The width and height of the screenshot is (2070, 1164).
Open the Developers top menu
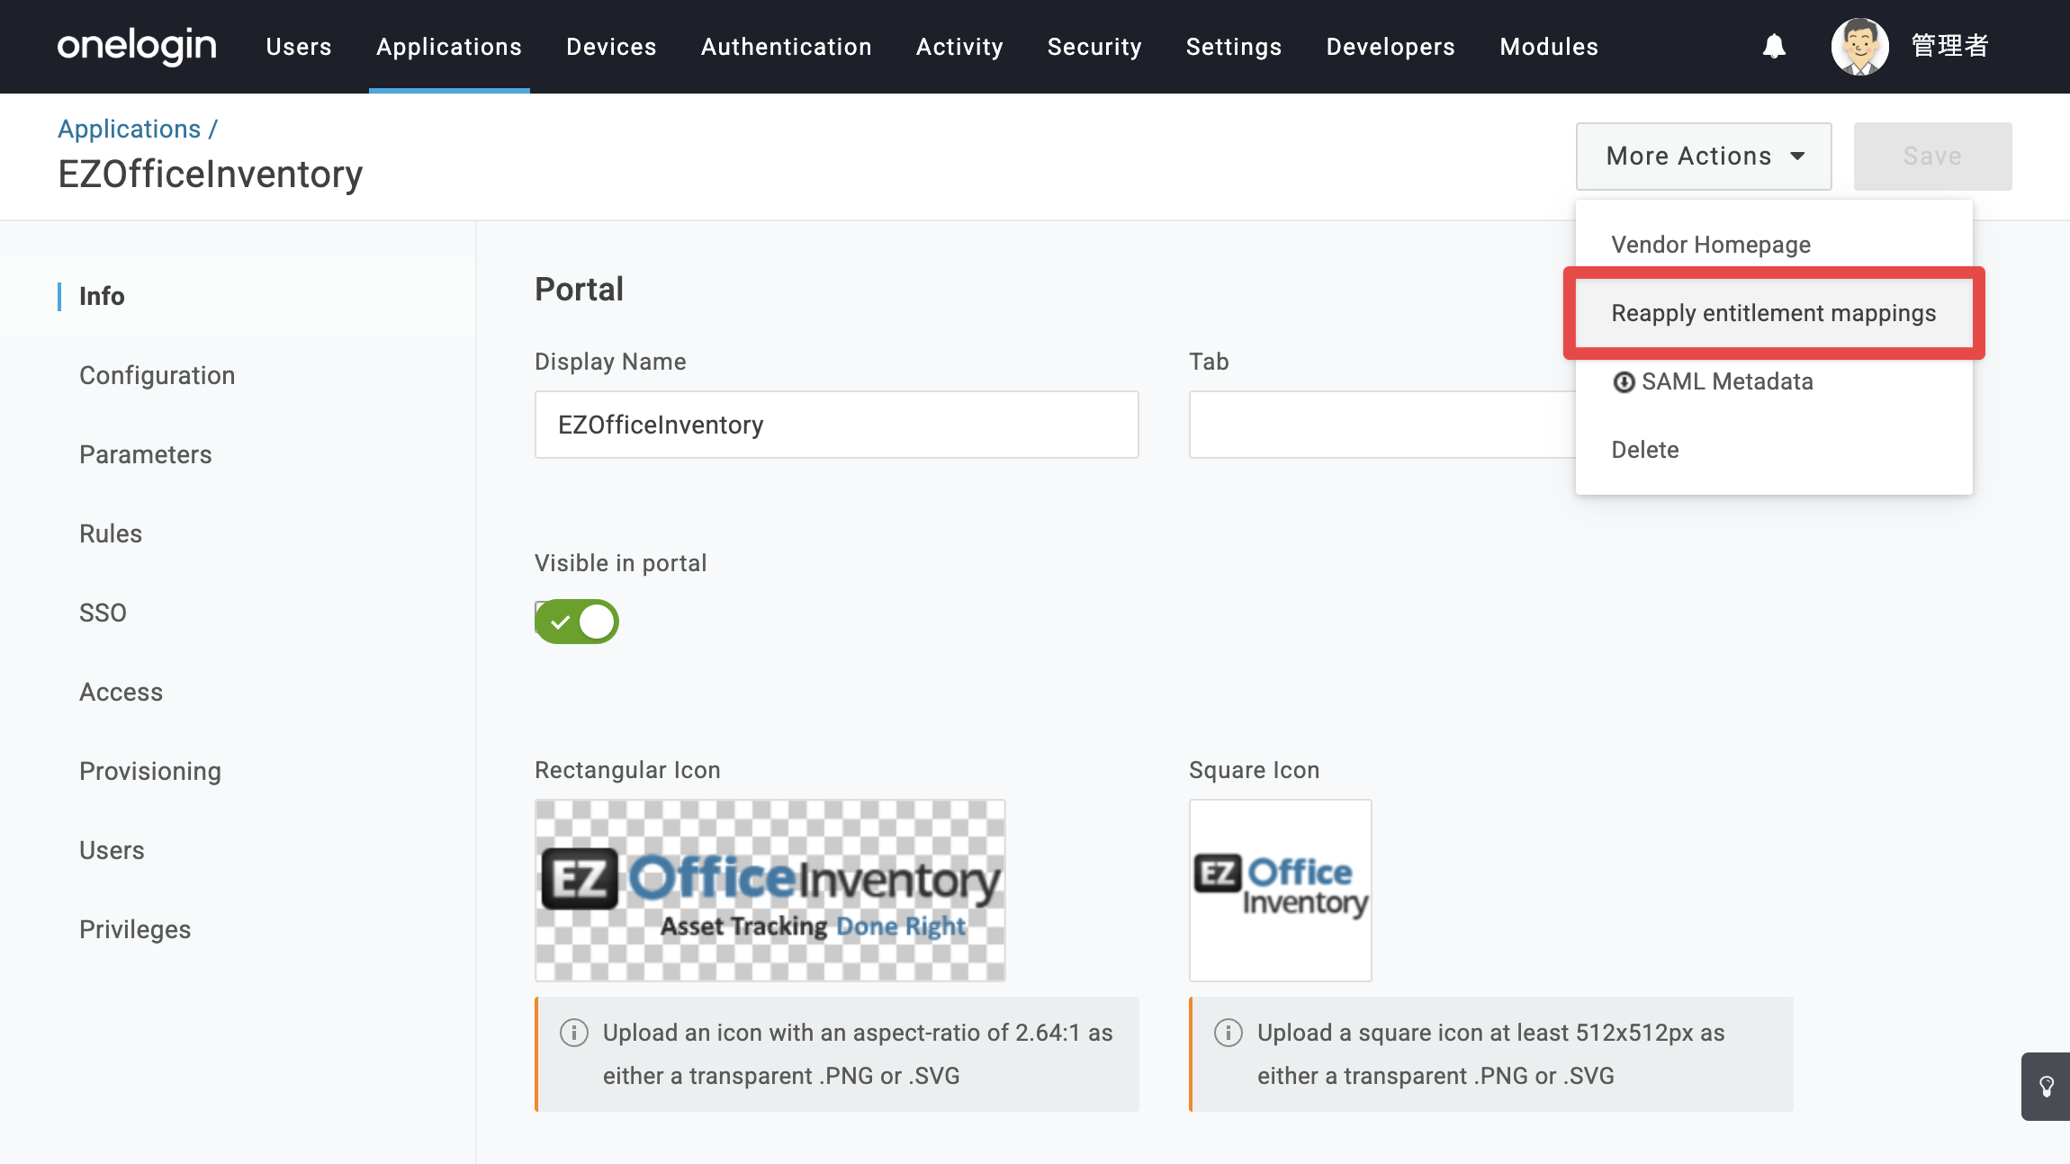coord(1390,47)
